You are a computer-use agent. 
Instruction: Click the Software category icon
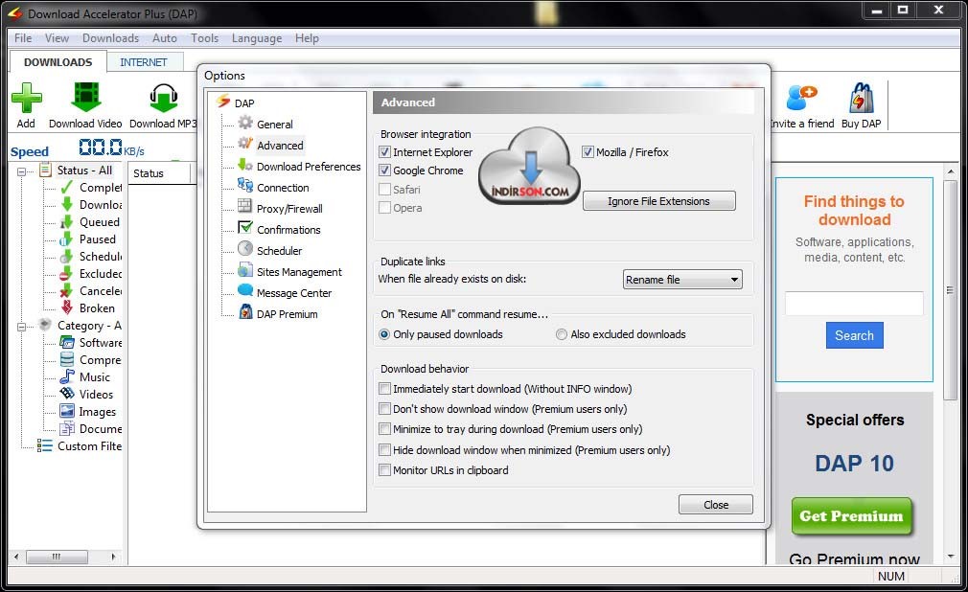67,342
